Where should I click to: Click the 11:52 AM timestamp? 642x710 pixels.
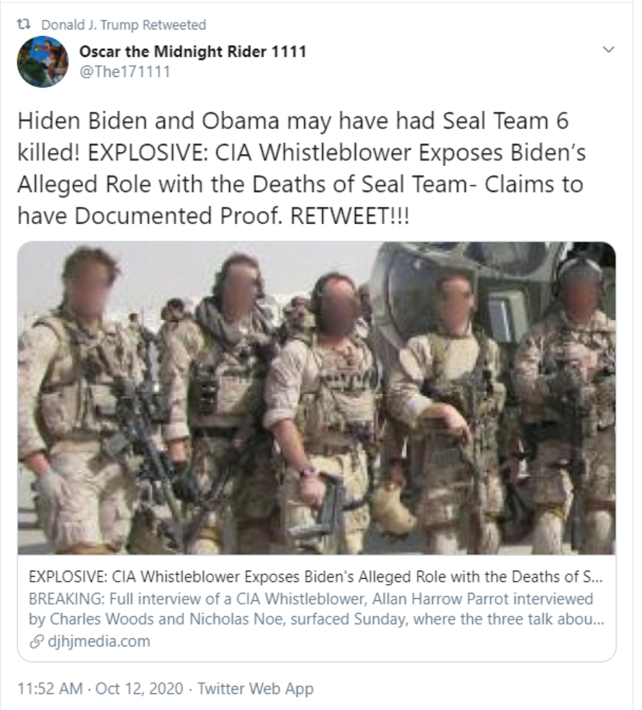click(50, 689)
